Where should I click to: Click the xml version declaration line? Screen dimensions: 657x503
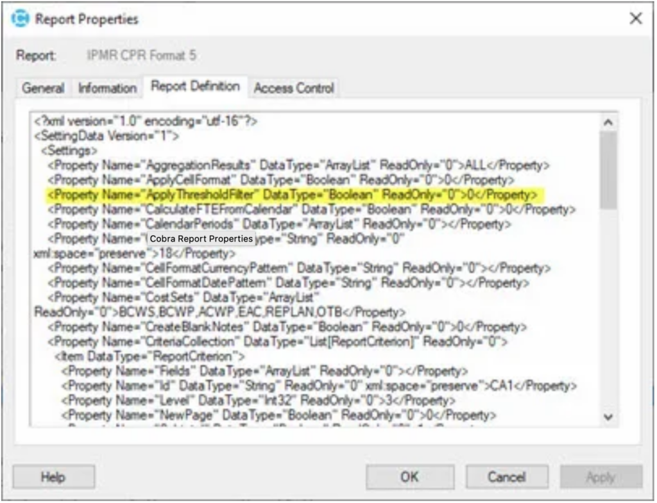coord(146,121)
